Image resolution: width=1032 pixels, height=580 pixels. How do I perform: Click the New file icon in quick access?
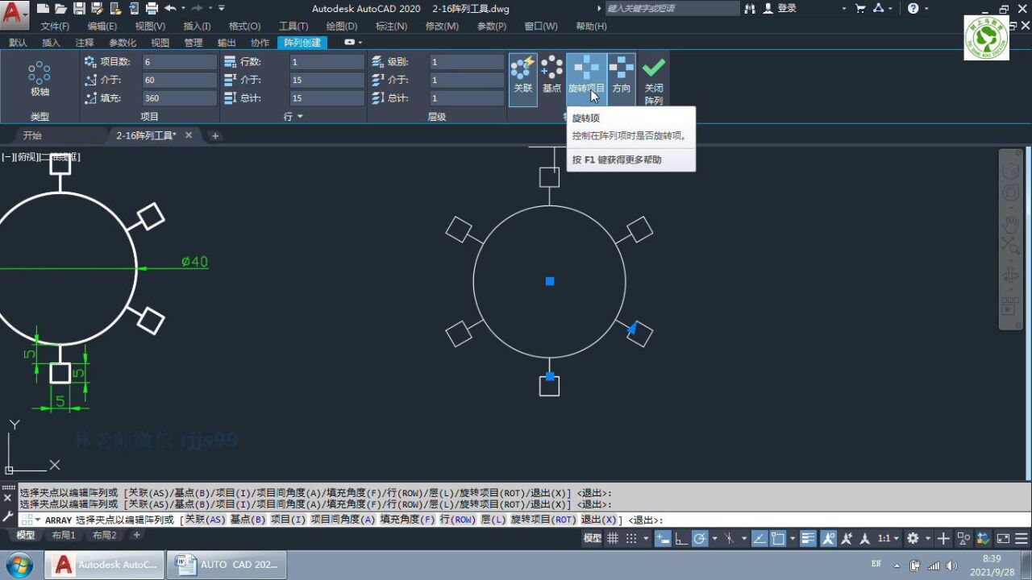[x=43, y=8]
